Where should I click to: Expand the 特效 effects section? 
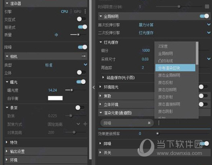coord(6,142)
